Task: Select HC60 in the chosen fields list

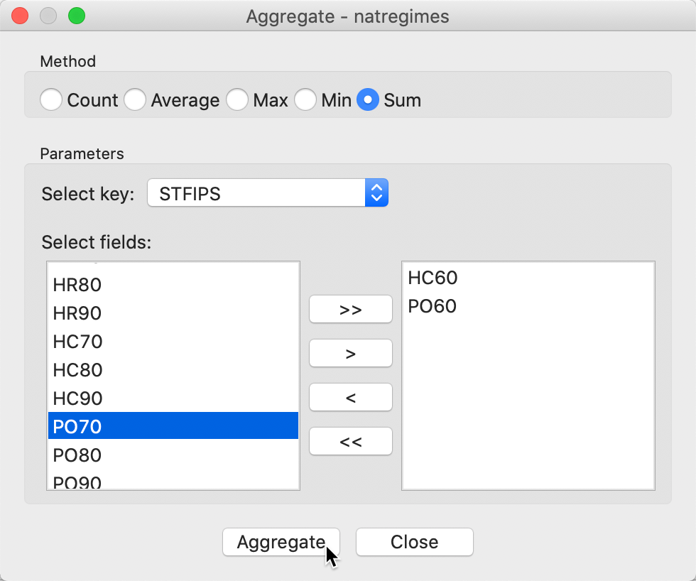Action: 528,278
